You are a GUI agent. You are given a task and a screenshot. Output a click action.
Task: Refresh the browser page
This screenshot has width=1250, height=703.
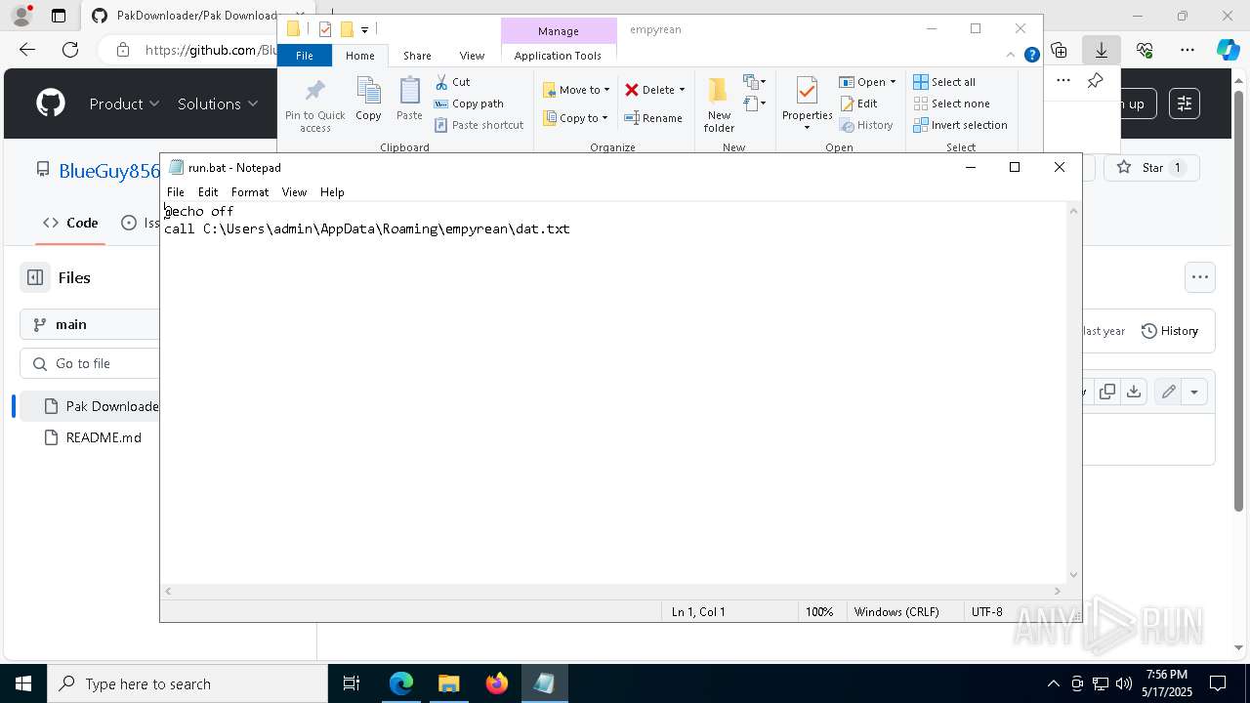tap(70, 50)
